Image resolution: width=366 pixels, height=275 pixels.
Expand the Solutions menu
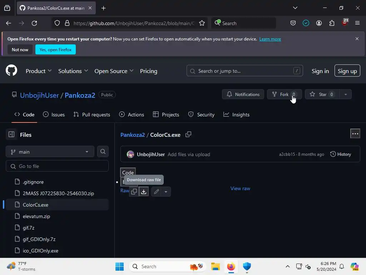73,71
